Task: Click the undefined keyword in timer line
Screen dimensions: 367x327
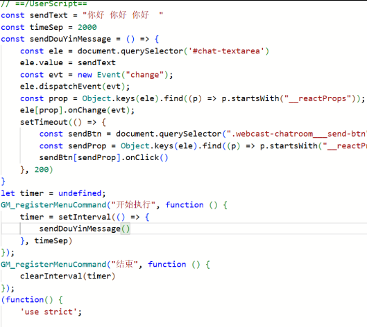Action: pos(80,193)
